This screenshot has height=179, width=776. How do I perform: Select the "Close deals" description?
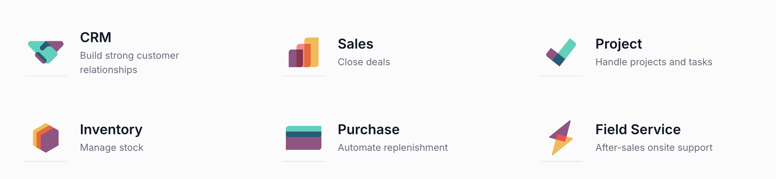pyautogui.click(x=364, y=62)
